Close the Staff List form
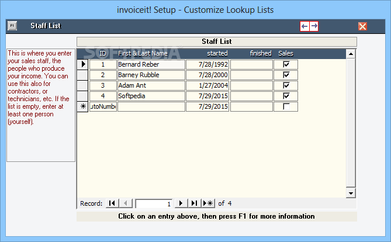The image size is (391, 242). (362, 26)
